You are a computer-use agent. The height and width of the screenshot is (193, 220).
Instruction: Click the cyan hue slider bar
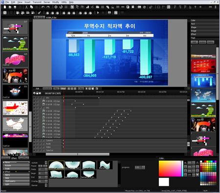[x=182, y=169]
